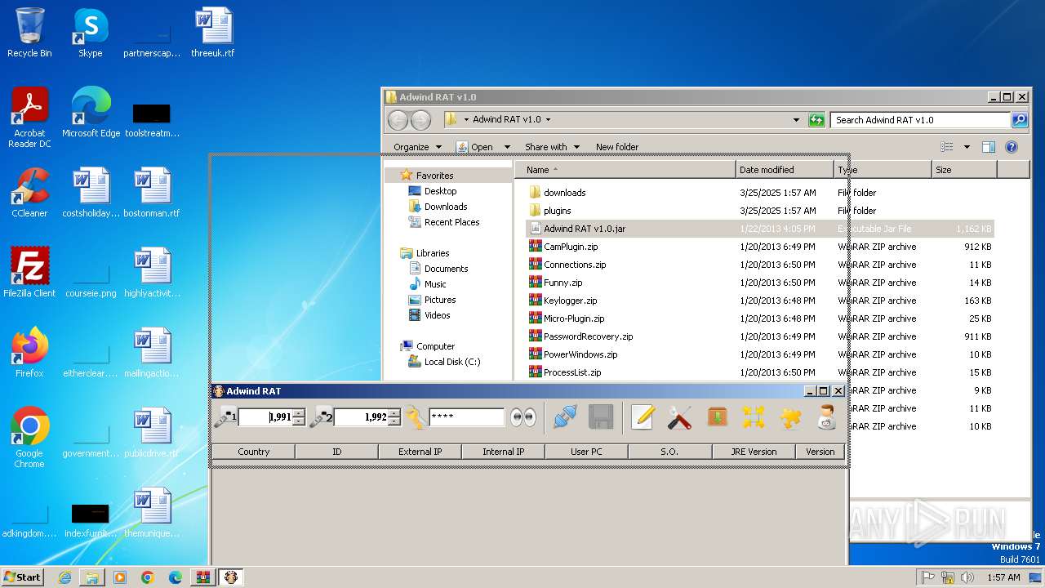Screen dimensions: 1045x588
Task: Open the Share with menu
Action: [x=553, y=147]
